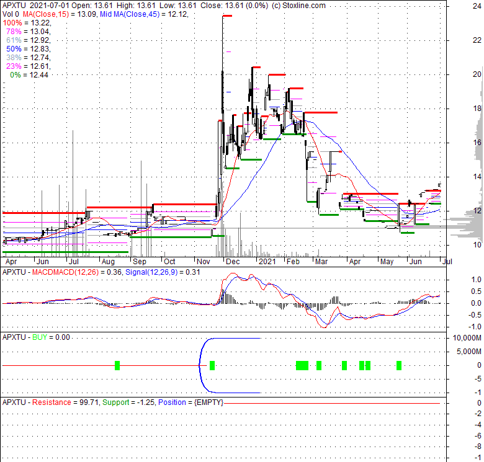The image size is (484, 462).
Task: Click the 'MA(Close,15) = 13.09' legend text
Action: pos(60,14)
